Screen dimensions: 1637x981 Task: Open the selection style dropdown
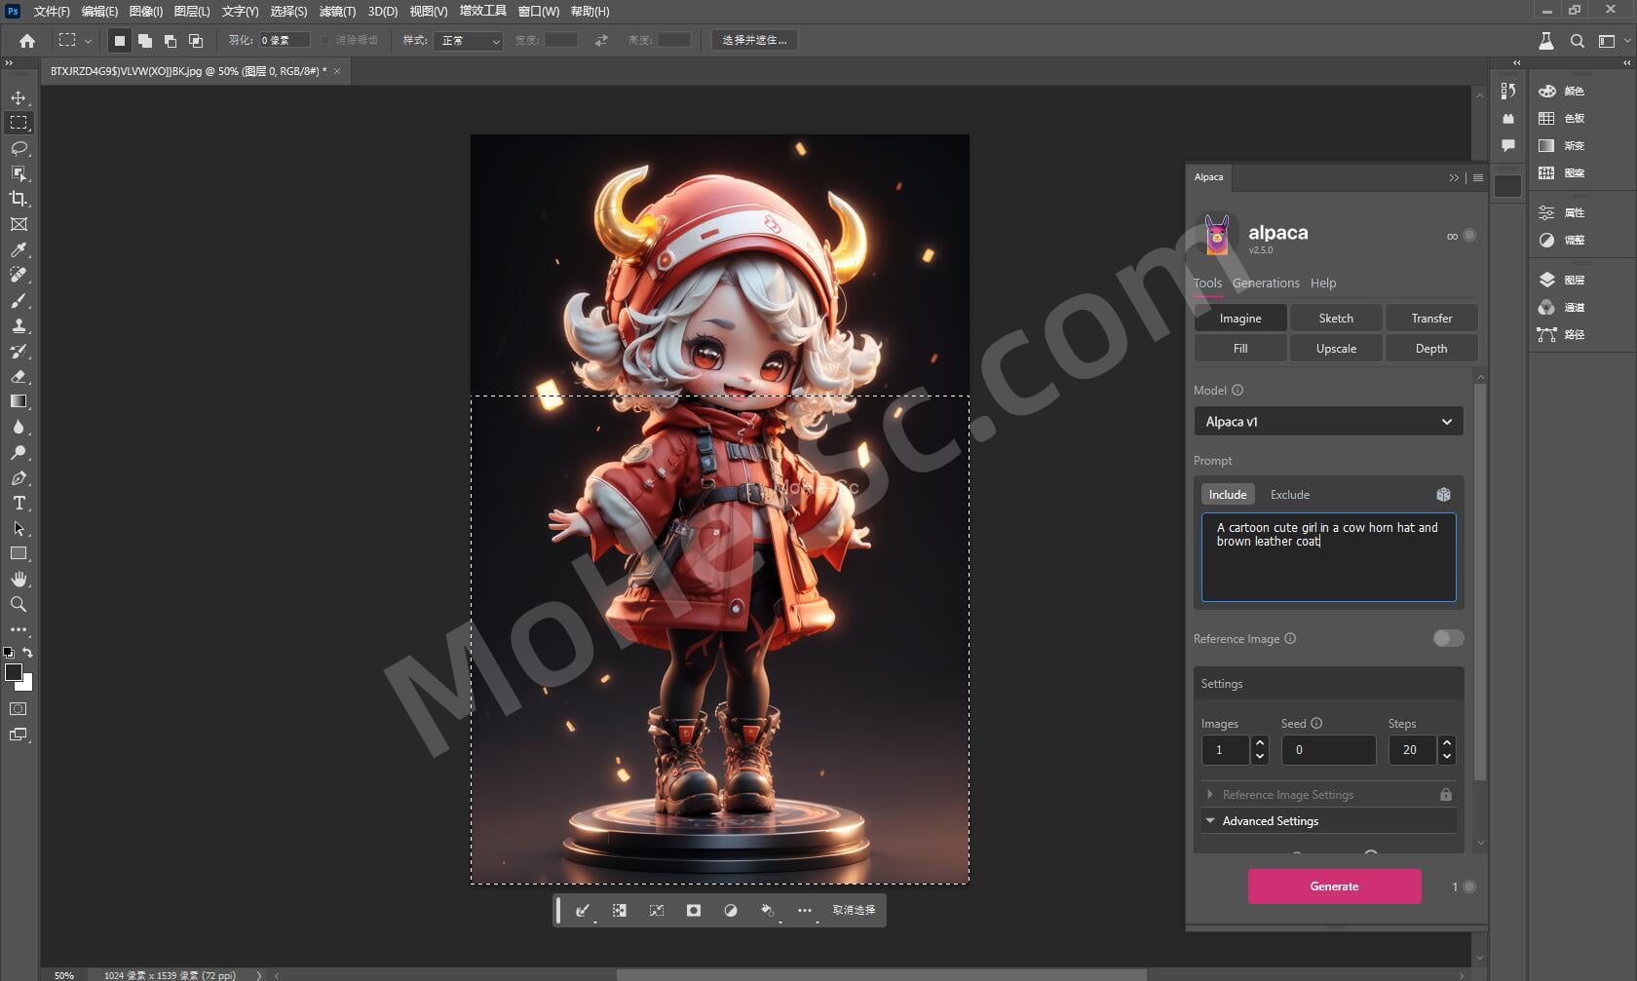click(x=469, y=41)
